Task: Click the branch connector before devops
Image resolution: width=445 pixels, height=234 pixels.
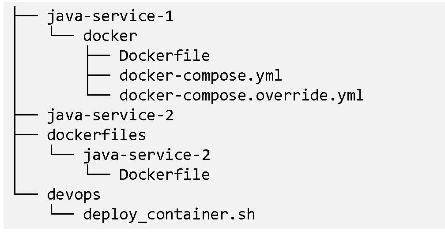Action: (x=26, y=193)
